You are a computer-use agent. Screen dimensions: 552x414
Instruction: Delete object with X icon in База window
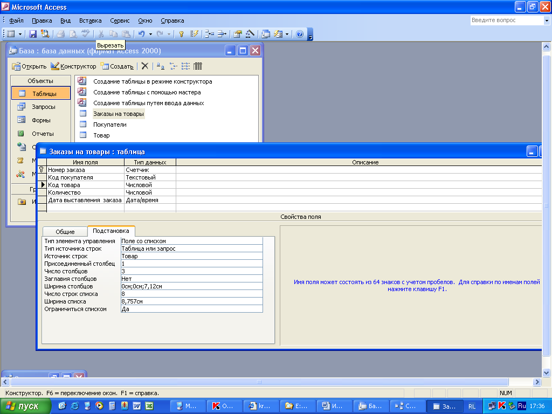[144, 66]
